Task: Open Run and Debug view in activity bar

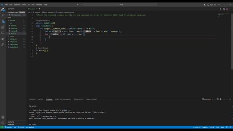Action: click(3, 44)
